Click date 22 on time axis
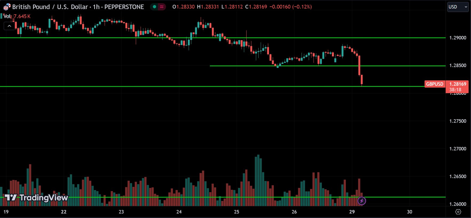 click(64, 212)
